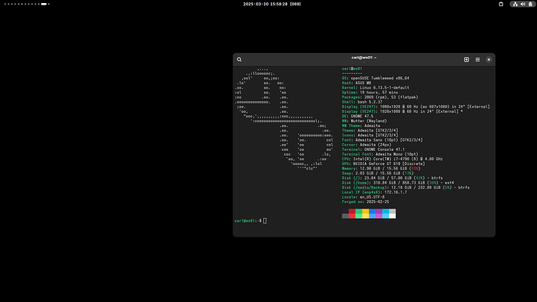Click the green color block in terminal

(359, 214)
